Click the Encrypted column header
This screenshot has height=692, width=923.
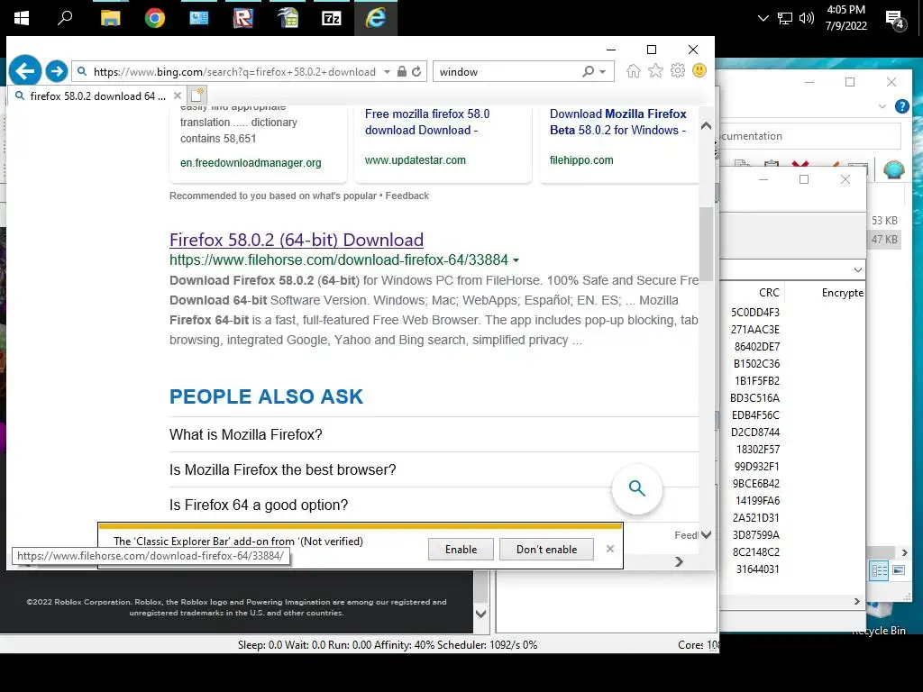coord(843,293)
